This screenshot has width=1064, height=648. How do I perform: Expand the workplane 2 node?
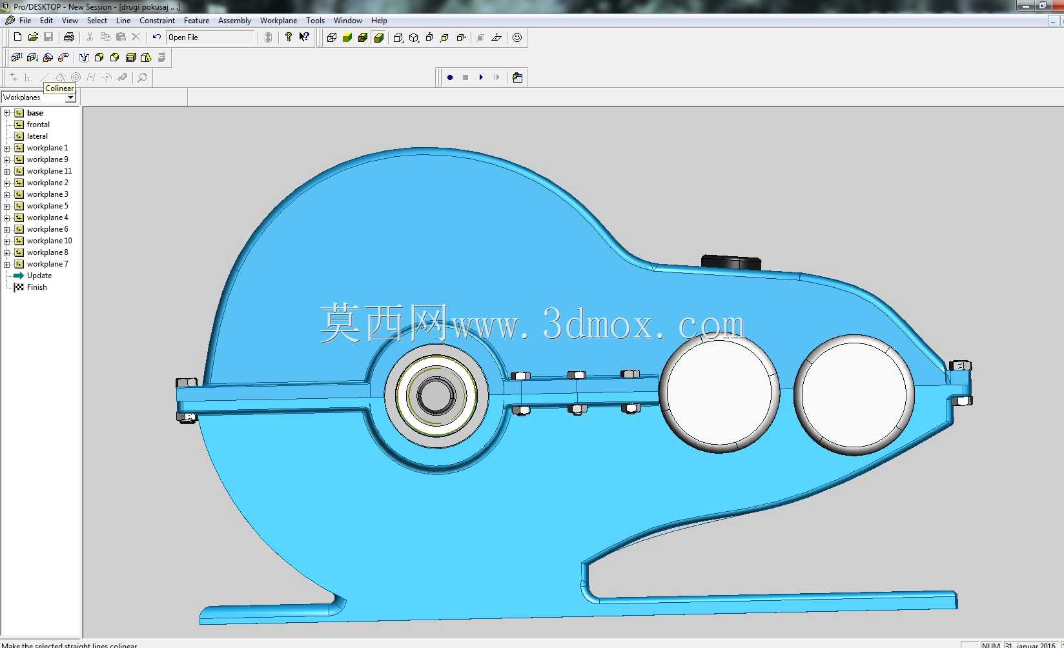(x=7, y=183)
